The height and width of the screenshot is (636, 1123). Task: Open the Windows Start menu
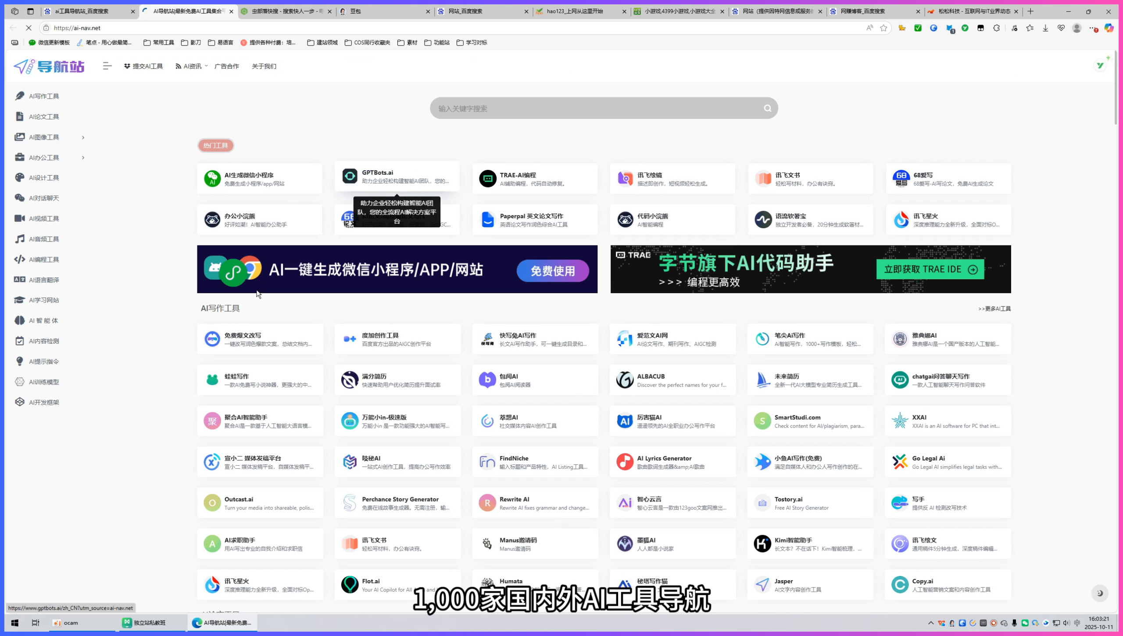tap(14, 623)
